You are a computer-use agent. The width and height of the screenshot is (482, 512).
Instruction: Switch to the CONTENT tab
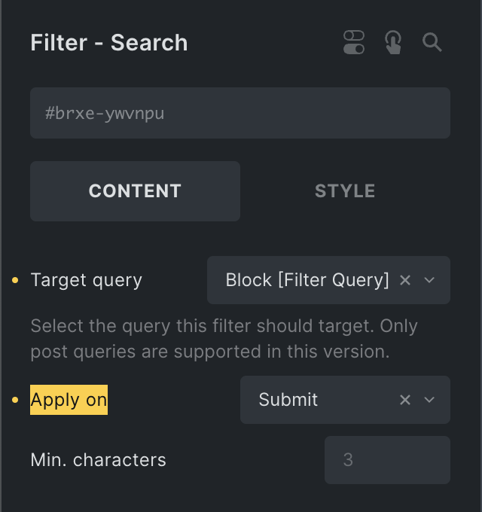pyautogui.click(x=135, y=191)
